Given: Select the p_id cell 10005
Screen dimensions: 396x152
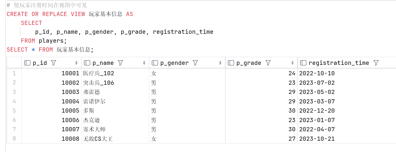Looking at the screenshot, I should pos(51,111).
